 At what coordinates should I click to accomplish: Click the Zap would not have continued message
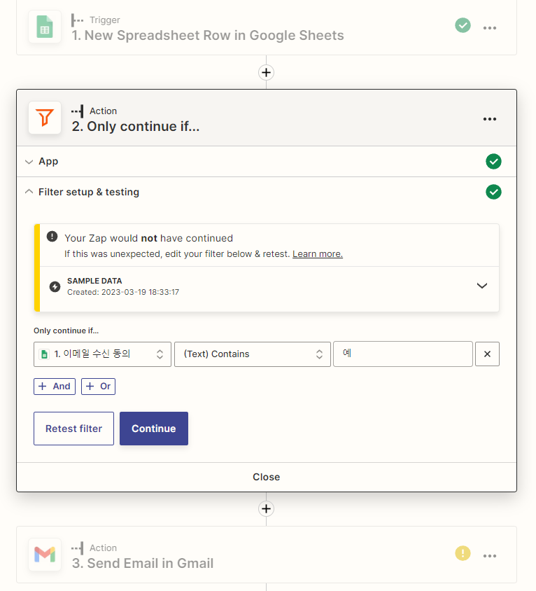coord(148,238)
